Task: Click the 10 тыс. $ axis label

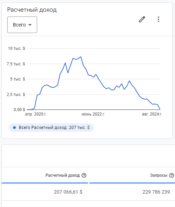Action: 17,48
